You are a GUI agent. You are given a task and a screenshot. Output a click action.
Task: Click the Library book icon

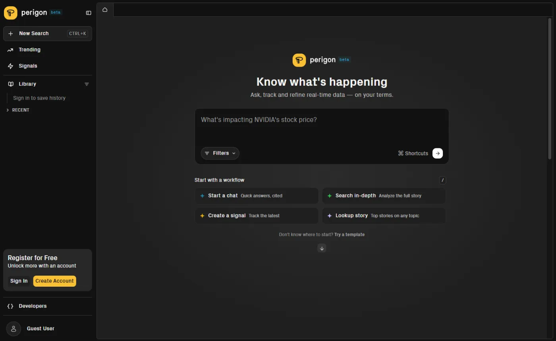click(11, 84)
